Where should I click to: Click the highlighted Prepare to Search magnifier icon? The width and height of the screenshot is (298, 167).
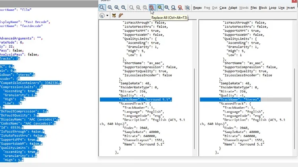[102, 8]
